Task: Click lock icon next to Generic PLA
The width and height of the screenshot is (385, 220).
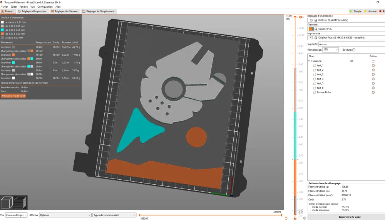Action: coord(316,29)
